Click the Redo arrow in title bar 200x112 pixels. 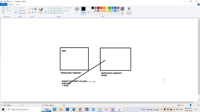10,2
